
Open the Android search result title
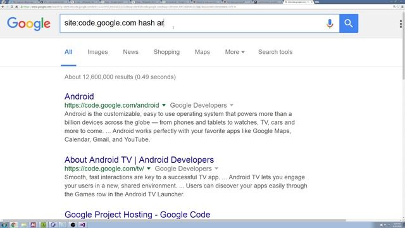point(79,96)
